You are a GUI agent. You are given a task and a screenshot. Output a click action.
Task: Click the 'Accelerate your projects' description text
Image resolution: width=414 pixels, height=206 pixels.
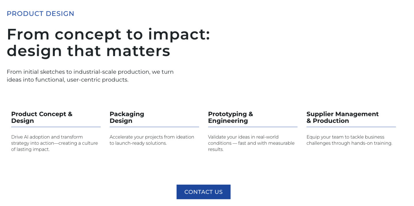coord(152,140)
